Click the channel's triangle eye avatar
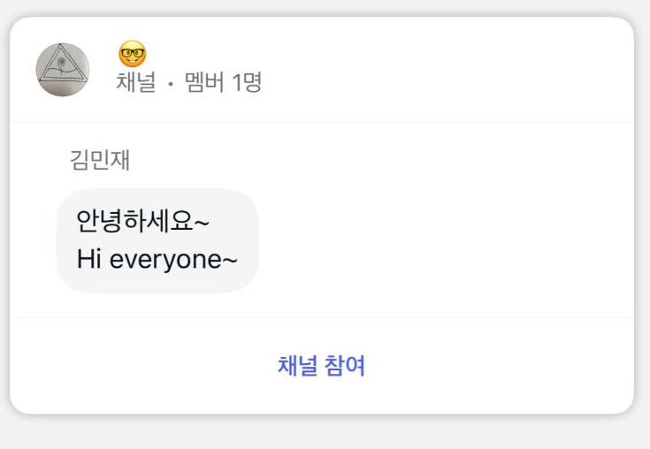650x449 pixels. pyautogui.click(x=63, y=70)
